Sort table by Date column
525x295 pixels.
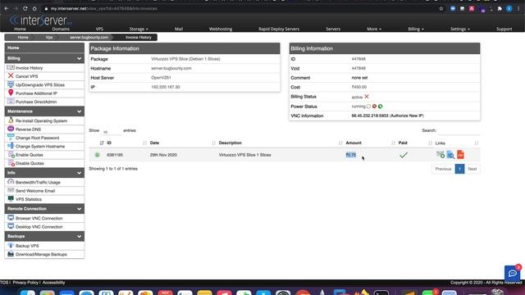pos(154,143)
